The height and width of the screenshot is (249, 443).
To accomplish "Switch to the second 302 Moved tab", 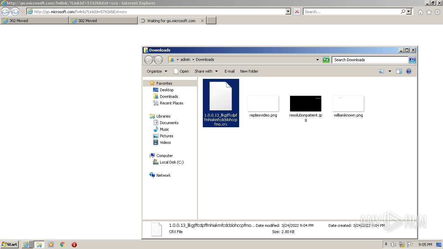I will pyautogui.click(x=103, y=21).
